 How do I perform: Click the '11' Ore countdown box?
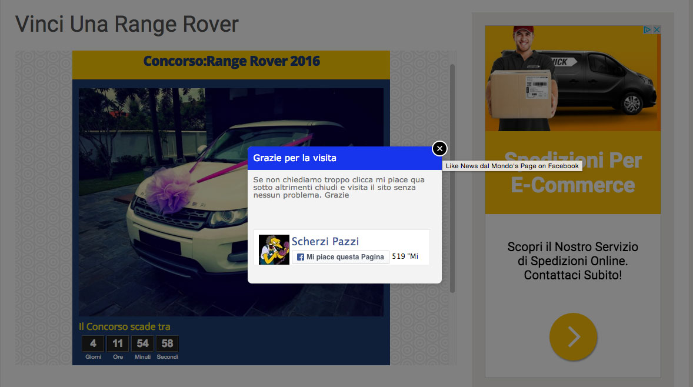(x=118, y=343)
